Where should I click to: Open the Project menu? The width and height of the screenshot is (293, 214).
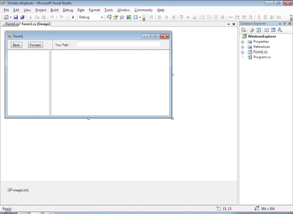40,10
